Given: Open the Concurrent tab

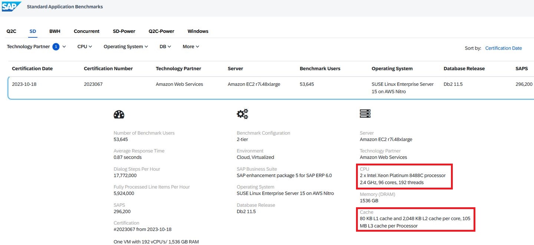Looking at the screenshot, I should click(86, 31).
